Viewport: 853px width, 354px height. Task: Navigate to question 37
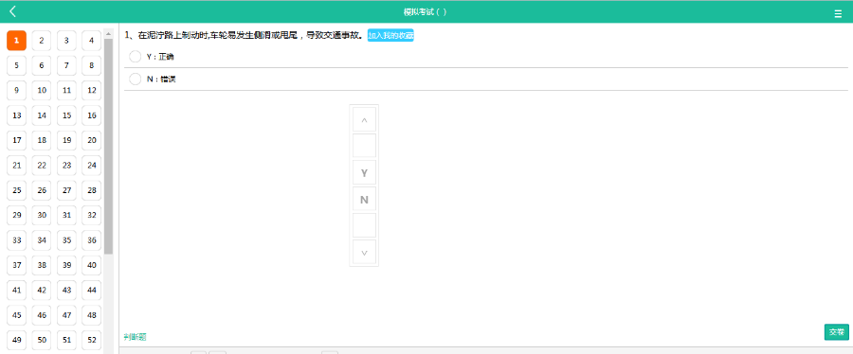16,265
